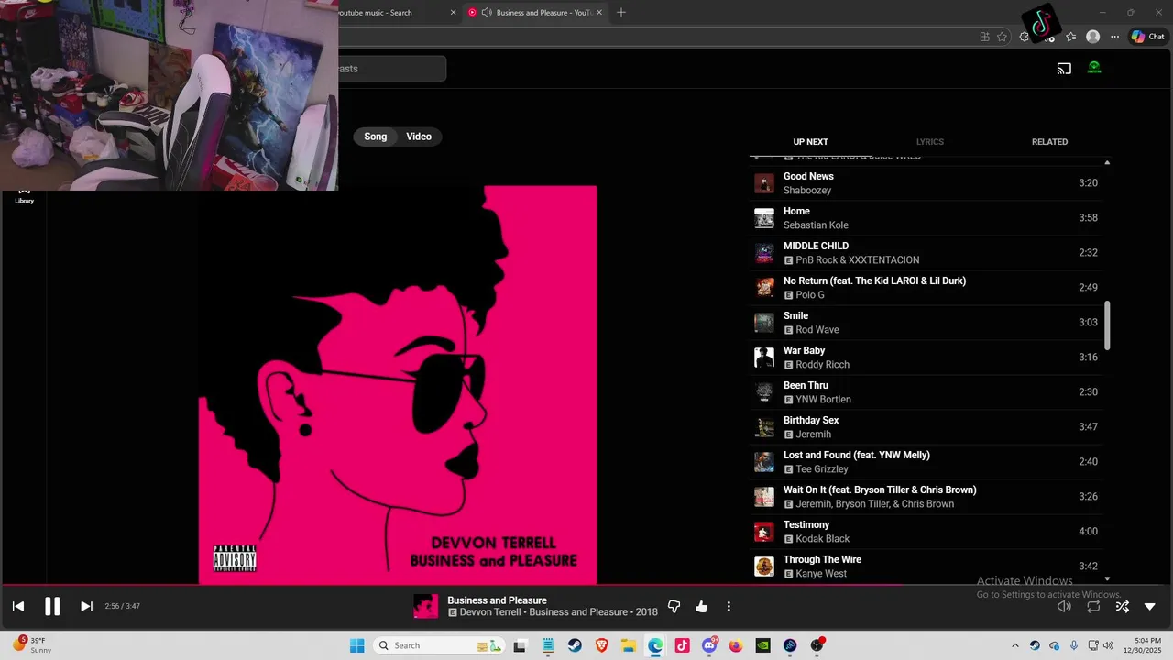This screenshot has height=660, width=1173.
Task: Open the Edge profile icon
Action: [1092, 37]
